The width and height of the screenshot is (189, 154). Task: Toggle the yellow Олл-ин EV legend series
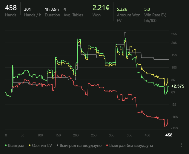tap(40, 145)
